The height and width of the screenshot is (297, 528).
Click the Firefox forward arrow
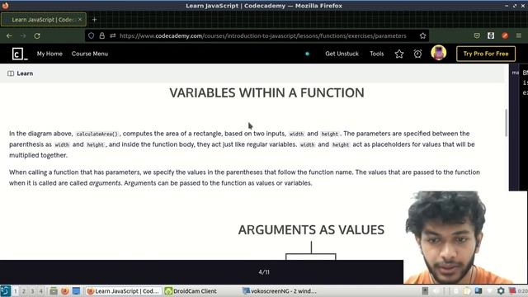[x=23, y=35]
